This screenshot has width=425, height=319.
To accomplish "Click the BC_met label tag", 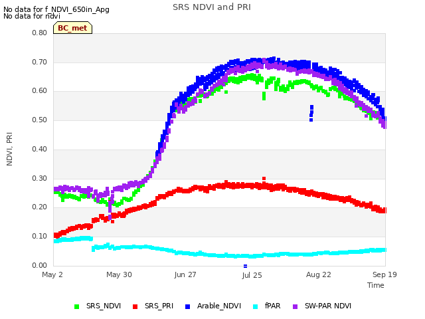I will click(72, 28).
